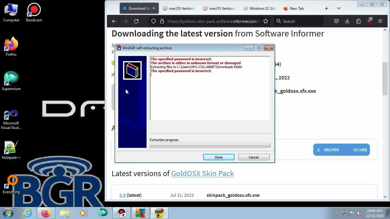Viewport: 390px width, 219px height.
Task: Open Windows Media Player from taskbar
Action: pos(83,213)
